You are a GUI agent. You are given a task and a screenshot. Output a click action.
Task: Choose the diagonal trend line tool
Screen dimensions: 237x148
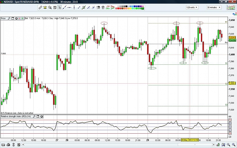(64, 8)
